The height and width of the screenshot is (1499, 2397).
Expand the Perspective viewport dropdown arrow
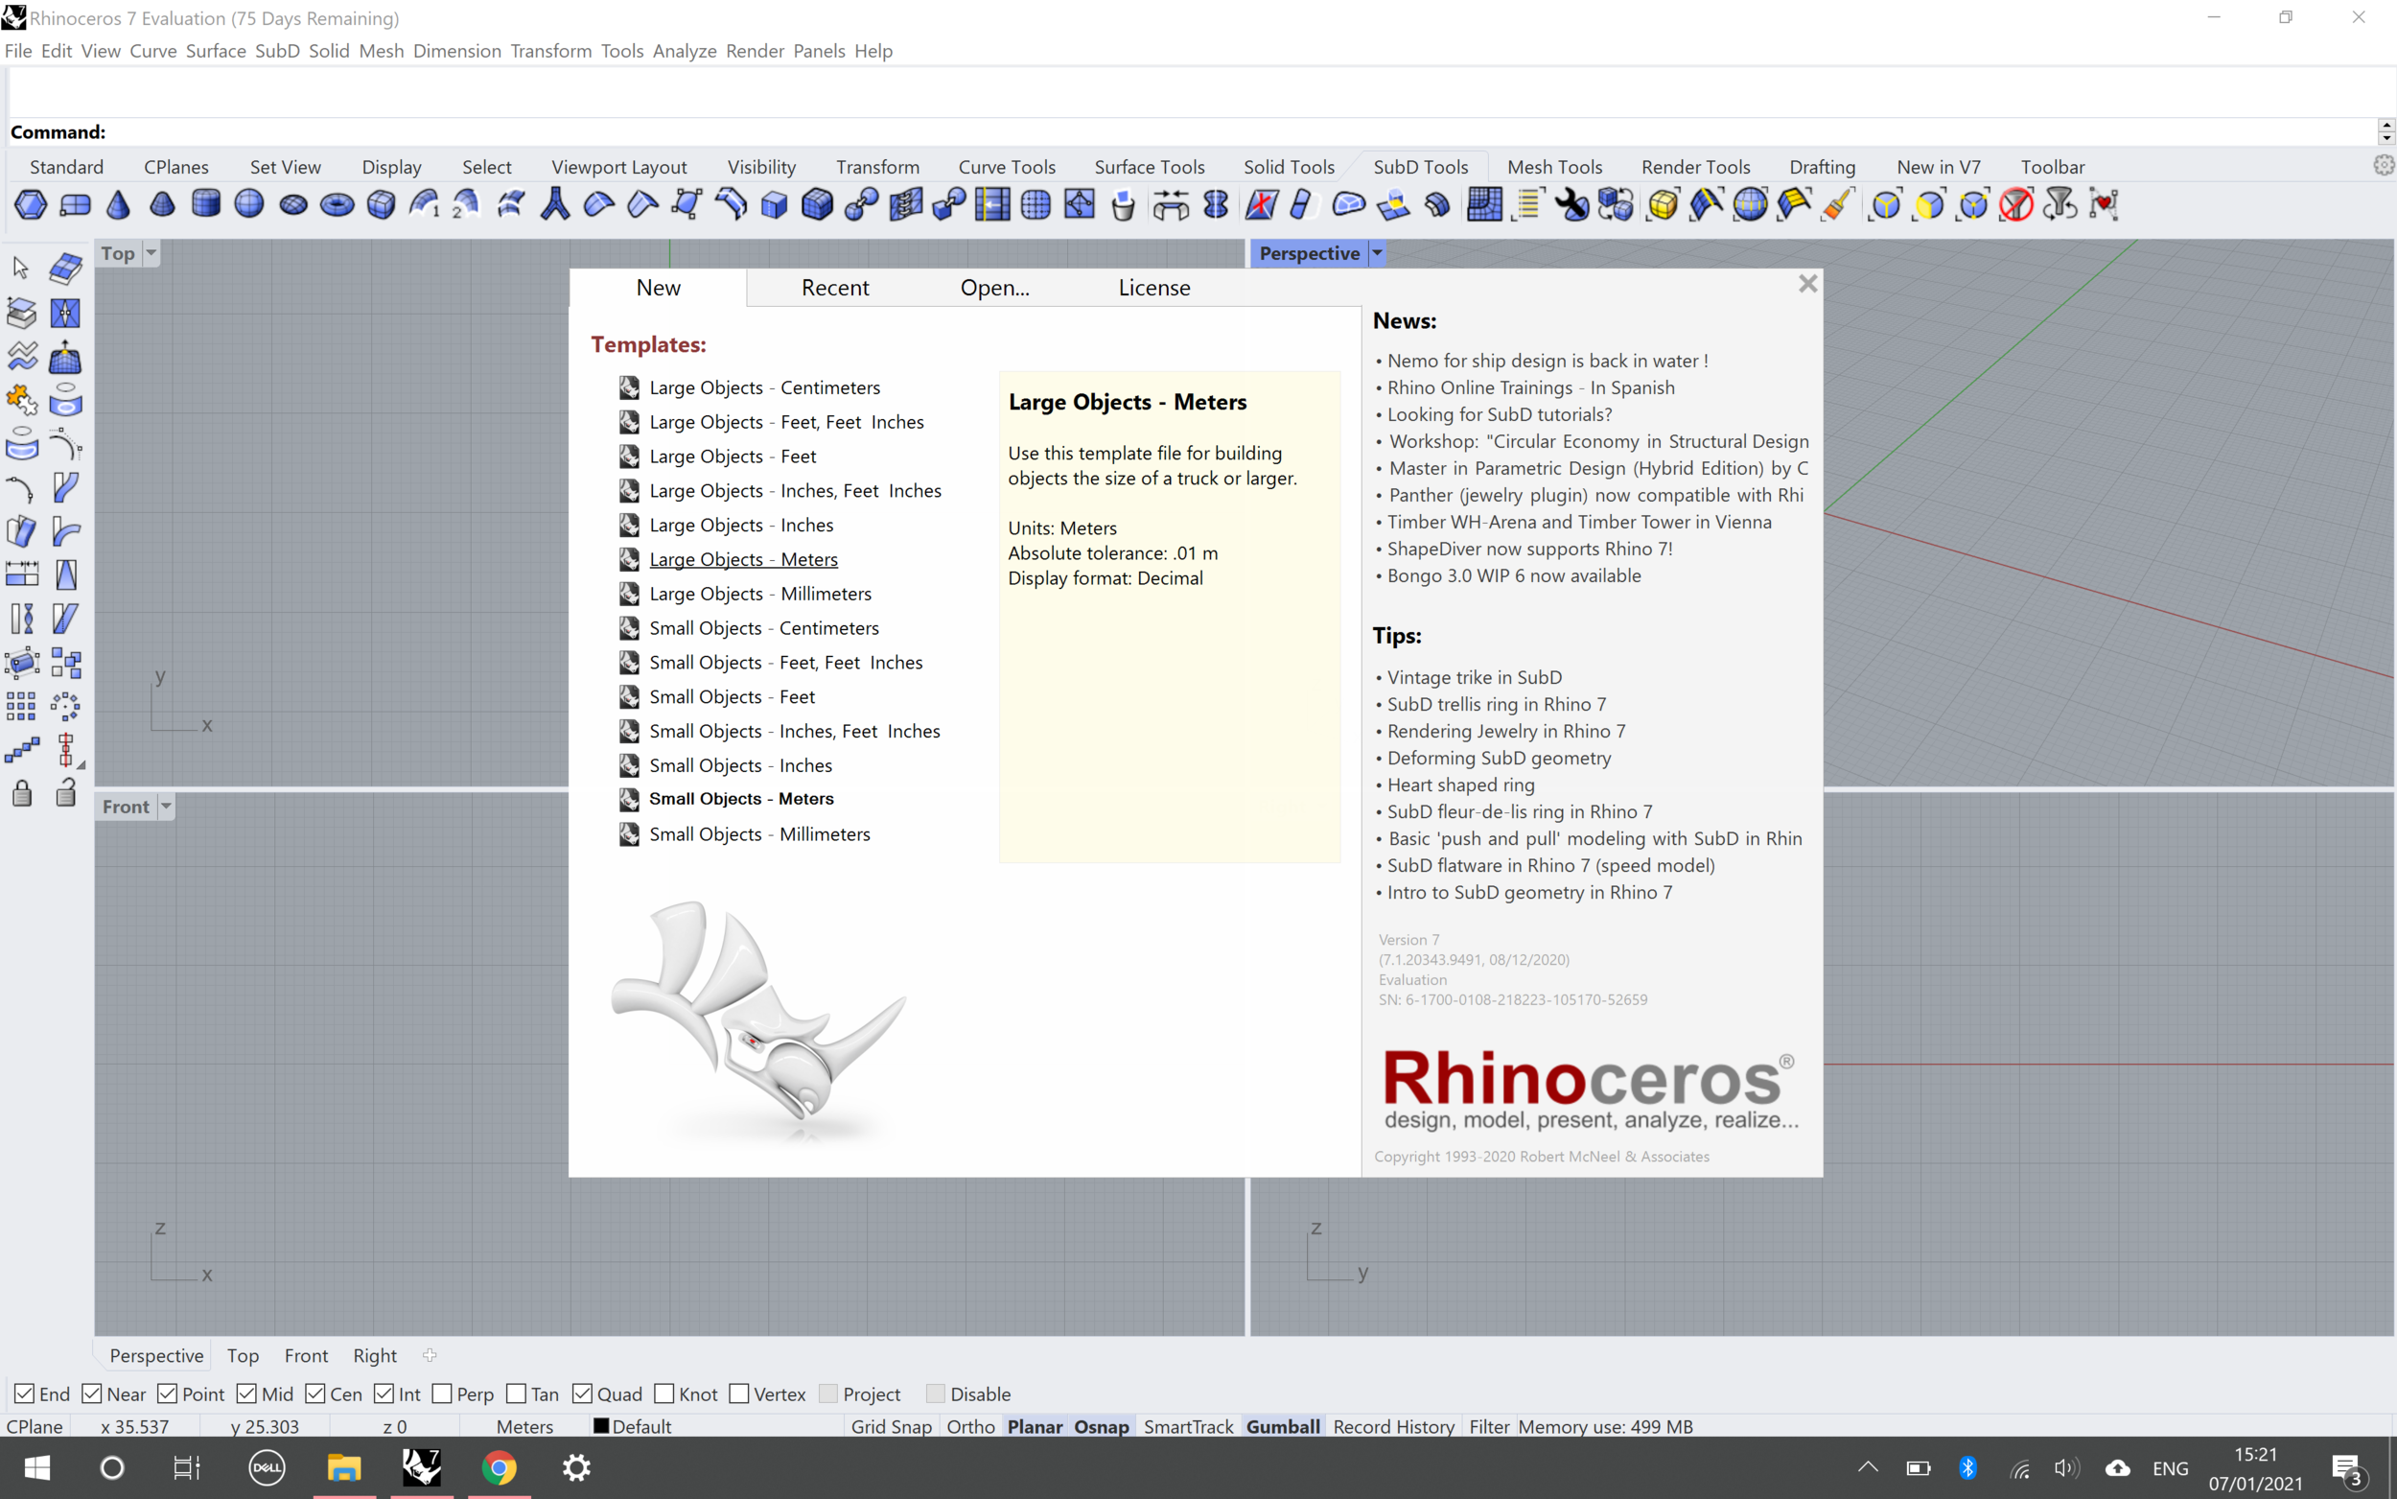pyautogui.click(x=1377, y=253)
